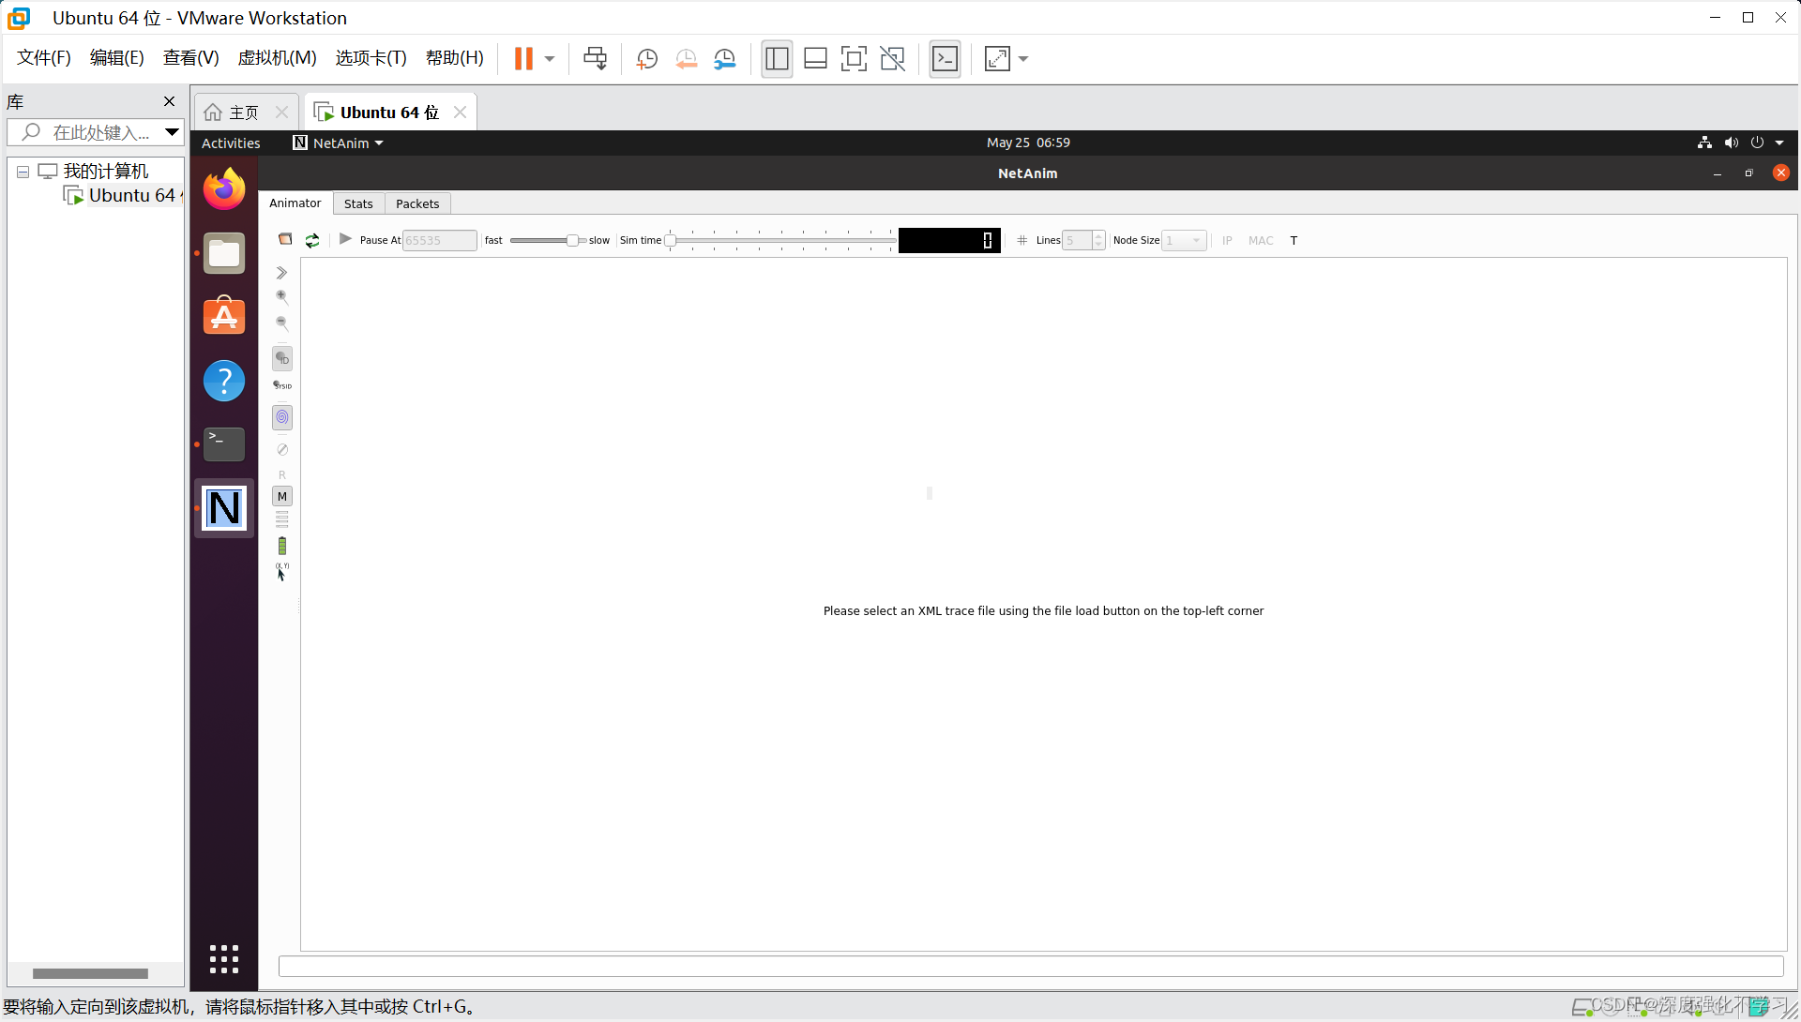Screen dimensions: 1801x1022
Task: Open Terminal from the Ubuntu dock
Action: click(x=224, y=444)
